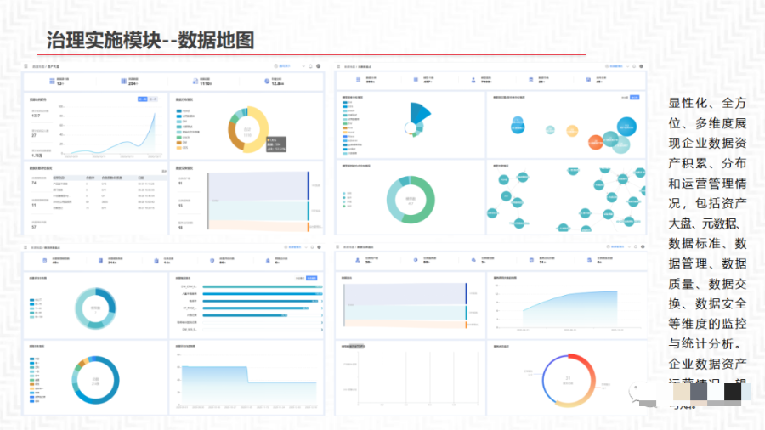The height and width of the screenshot is (430, 765).
Task: Expand the chevron on the third bar row
Action: coord(322,301)
